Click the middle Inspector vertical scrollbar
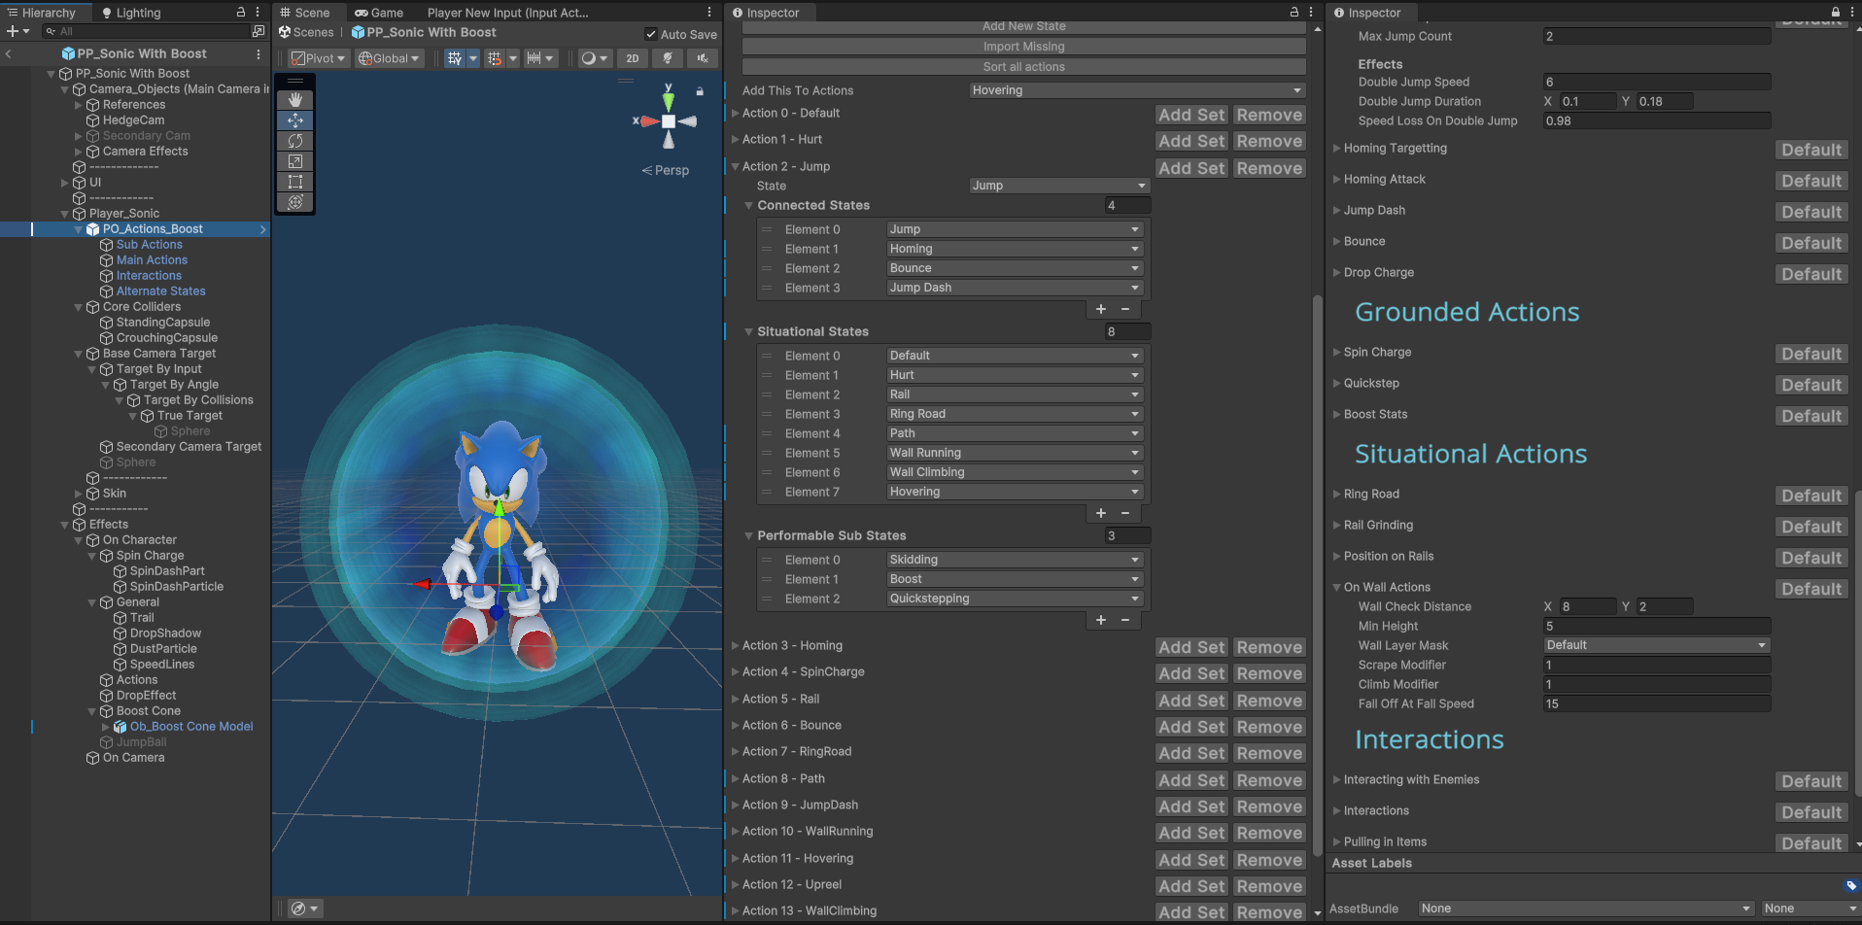 point(1318,573)
